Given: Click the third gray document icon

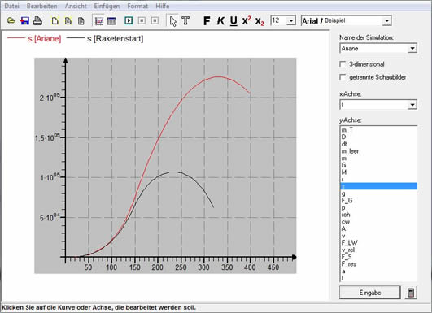Looking at the screenshot, I should [x=81, y=21].
